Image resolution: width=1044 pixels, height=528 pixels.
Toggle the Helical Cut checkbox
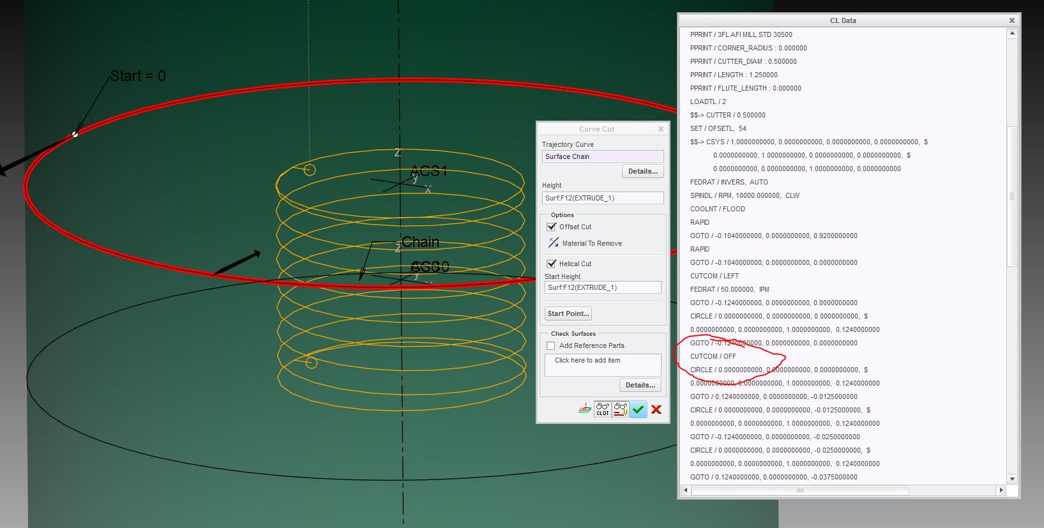(x=552, y=264)
